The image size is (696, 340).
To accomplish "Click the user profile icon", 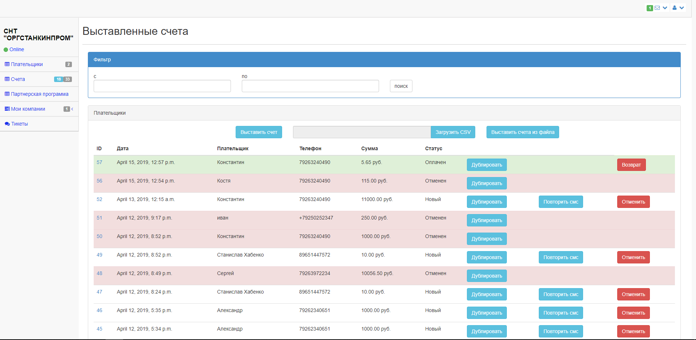I will [x=674, y=8].
